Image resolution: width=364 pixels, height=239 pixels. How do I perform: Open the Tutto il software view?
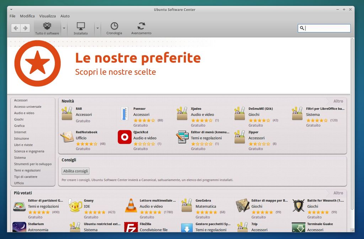coord(47,28)
